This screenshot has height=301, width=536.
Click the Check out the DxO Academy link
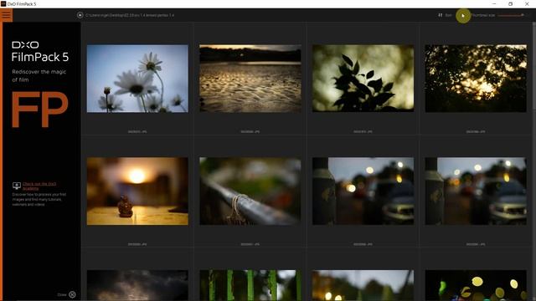[39, 186]
